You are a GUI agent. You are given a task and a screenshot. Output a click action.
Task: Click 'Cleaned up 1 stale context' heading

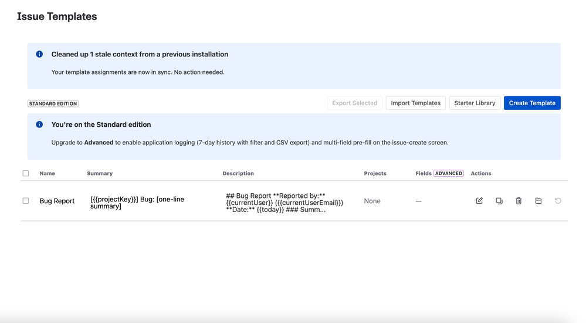140,54
